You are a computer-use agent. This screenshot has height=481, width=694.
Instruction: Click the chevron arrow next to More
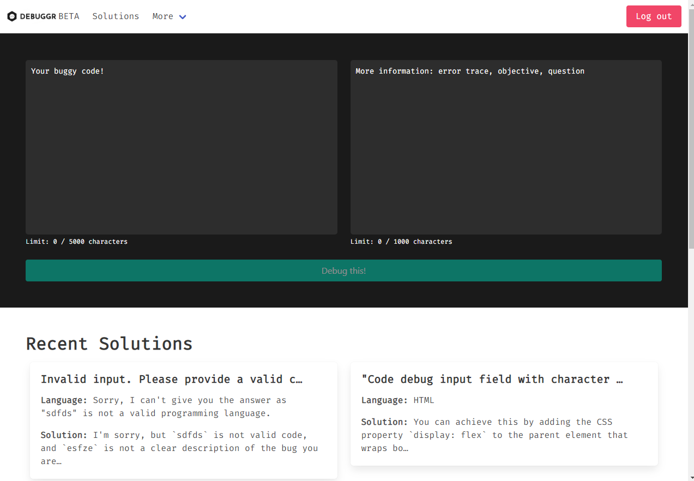pyautogui.click(x=182, y=17)
